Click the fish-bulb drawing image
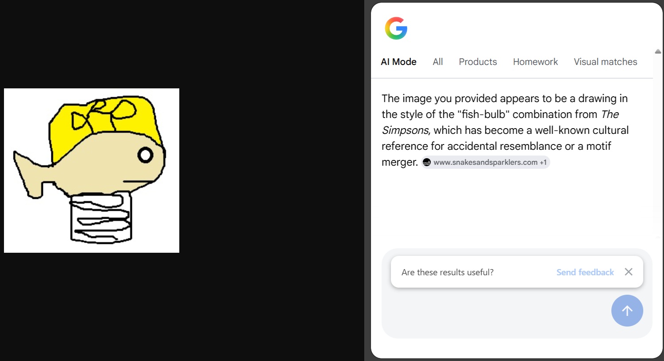 [92, 170]
